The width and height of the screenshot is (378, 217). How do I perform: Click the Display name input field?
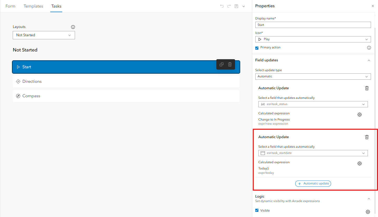313,25
